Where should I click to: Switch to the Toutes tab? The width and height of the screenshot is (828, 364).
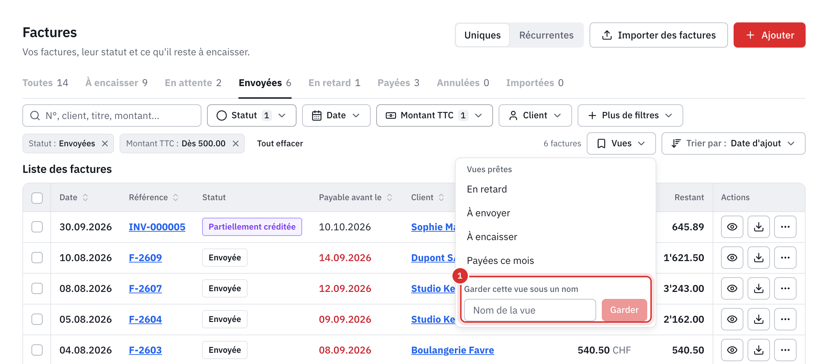tap(45, 83)
